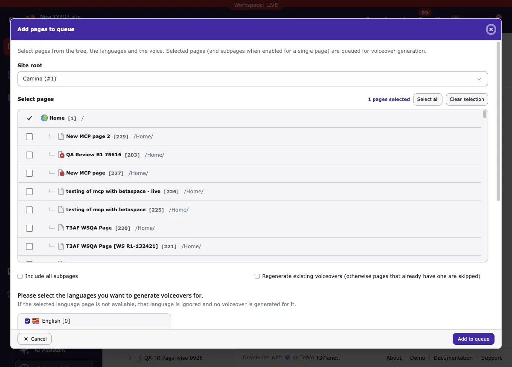Click the page icon of New MCP page 2

61,136
